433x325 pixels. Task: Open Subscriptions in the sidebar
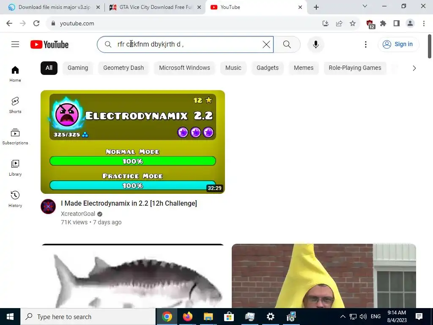pyautogui.click(x=15, y=137)
